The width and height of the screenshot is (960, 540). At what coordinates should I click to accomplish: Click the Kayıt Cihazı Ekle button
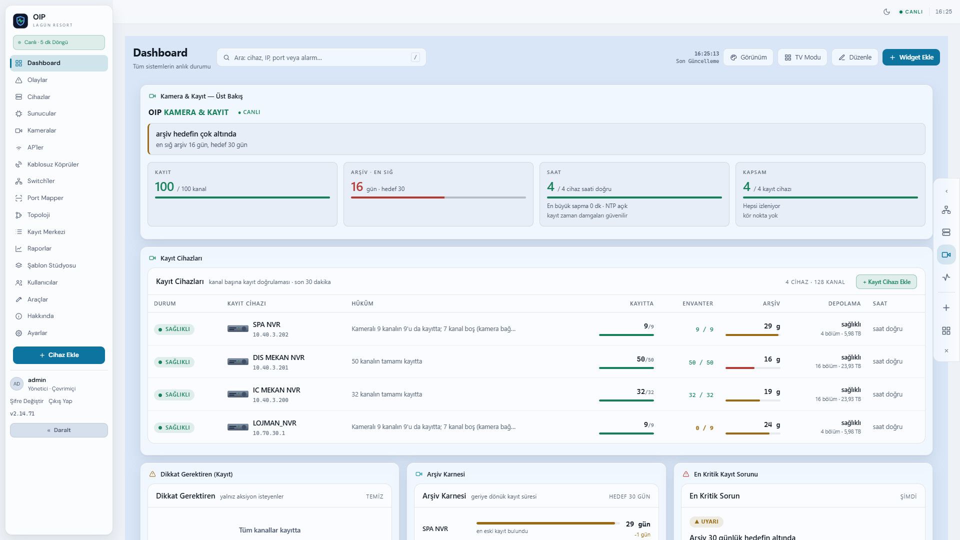coord(886,282)
